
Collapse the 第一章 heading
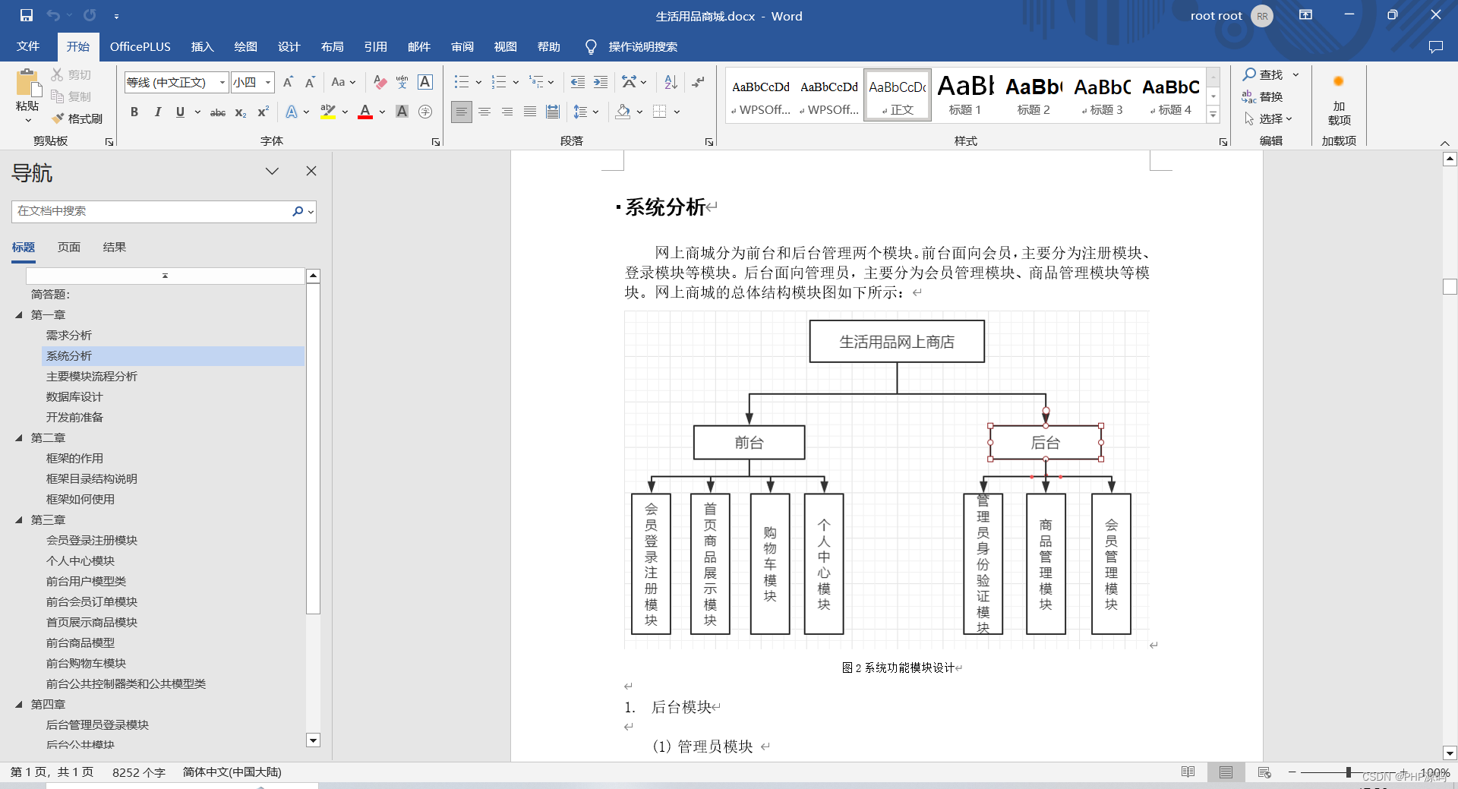tap(19, 314)
